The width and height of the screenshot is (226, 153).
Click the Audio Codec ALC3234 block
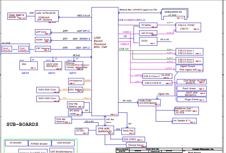coord(149,102)
